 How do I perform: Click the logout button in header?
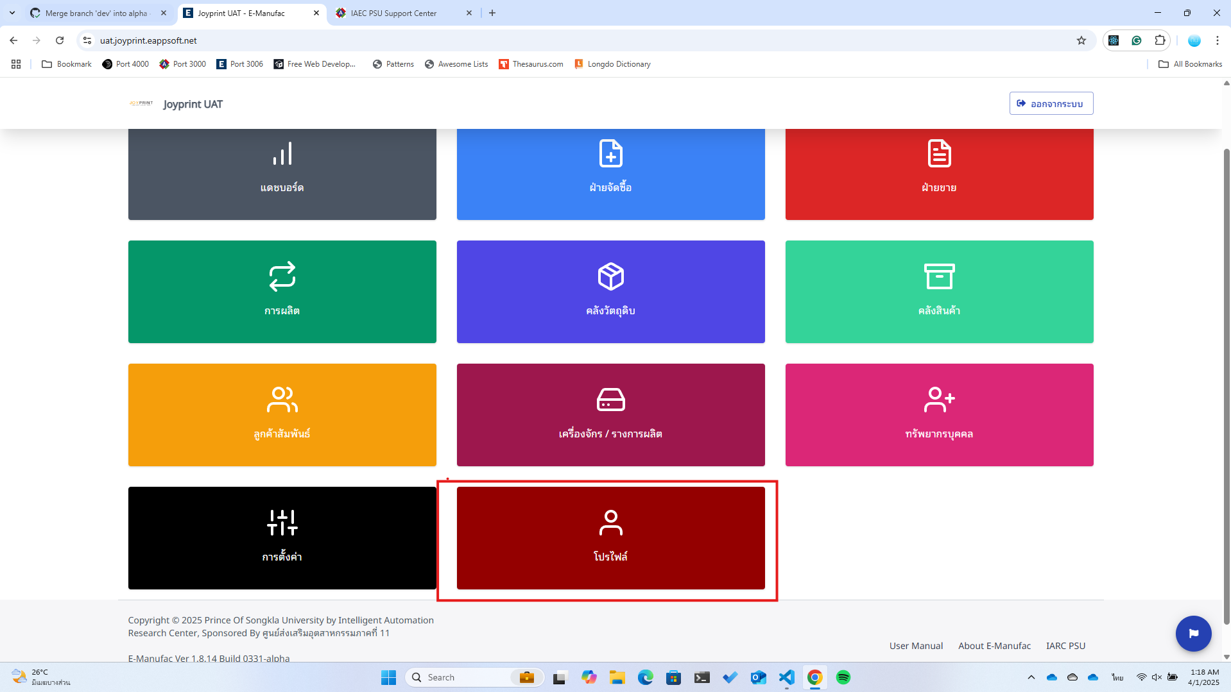point(1051,103)
